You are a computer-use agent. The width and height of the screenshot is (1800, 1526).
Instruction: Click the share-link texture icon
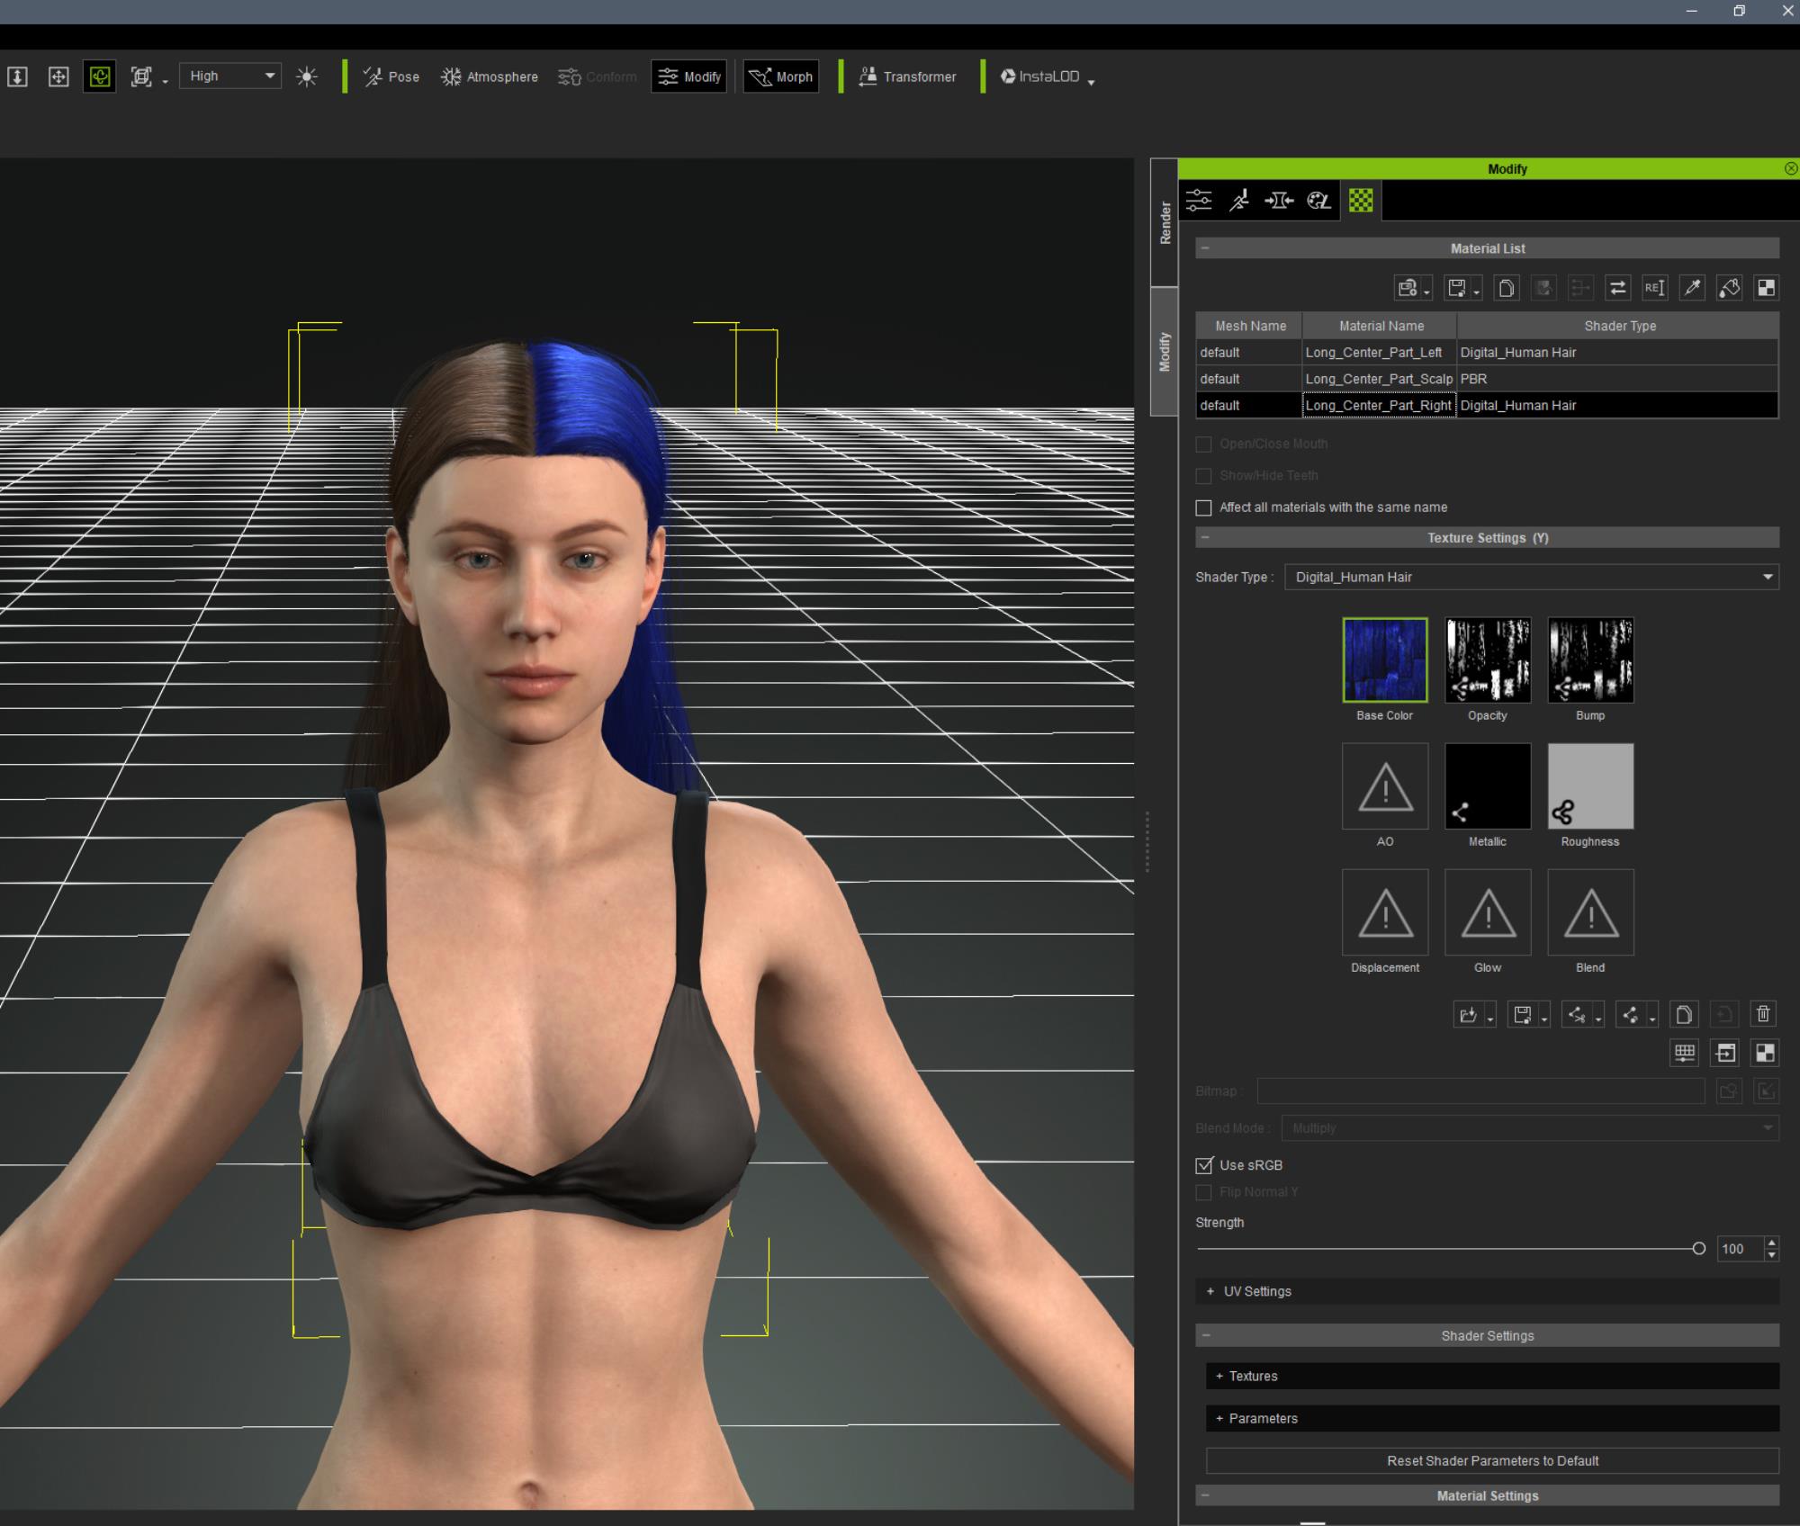point(1630,1015)
